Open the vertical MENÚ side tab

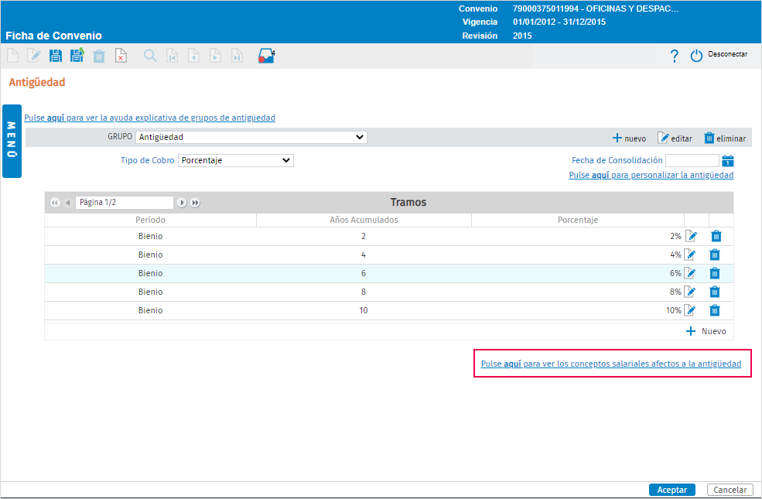tap(12, 141)
